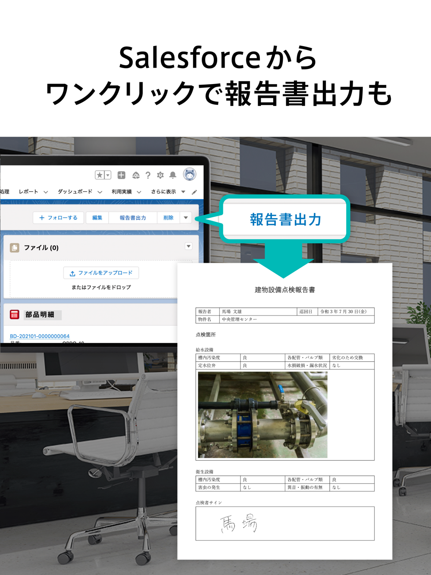This screenshot has width=431, height=575.
Task: Click the 編集 button
Action: point(97,218)
